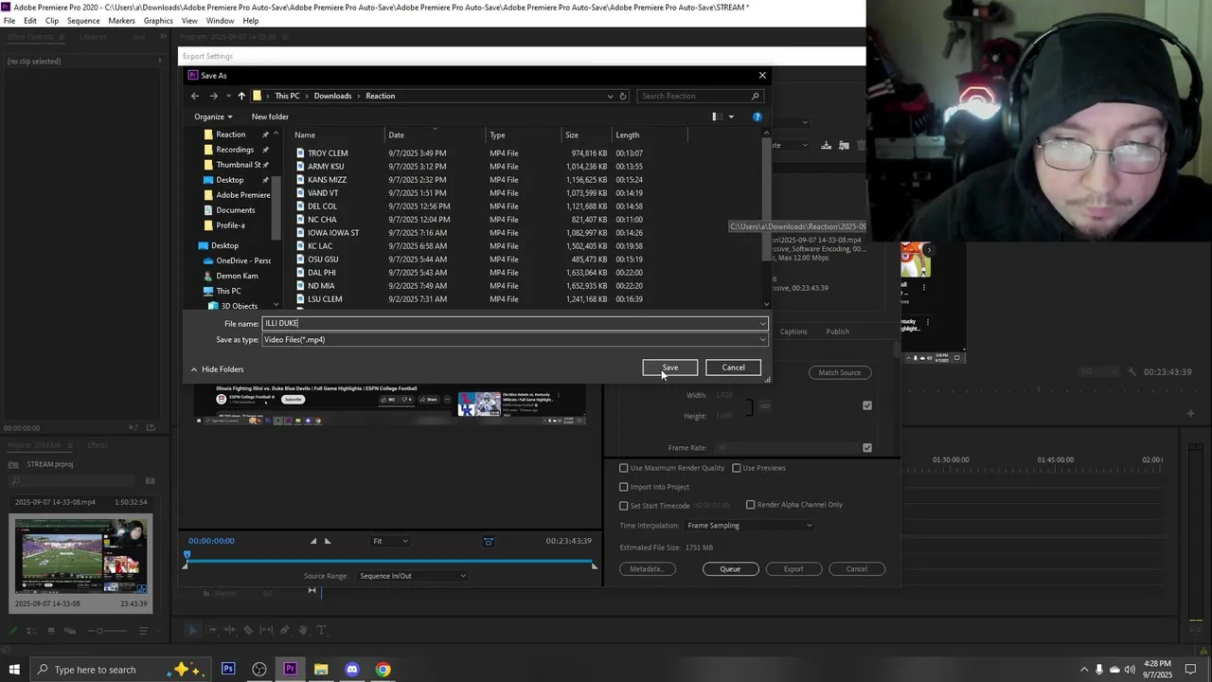Check Import Into Project
Viewport: 1212px width, 682px height.
tap(624, 487)
